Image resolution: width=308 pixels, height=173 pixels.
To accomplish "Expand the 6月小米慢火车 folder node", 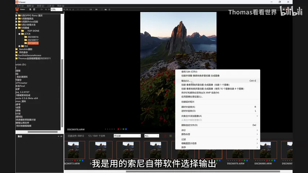I will 16,25.
